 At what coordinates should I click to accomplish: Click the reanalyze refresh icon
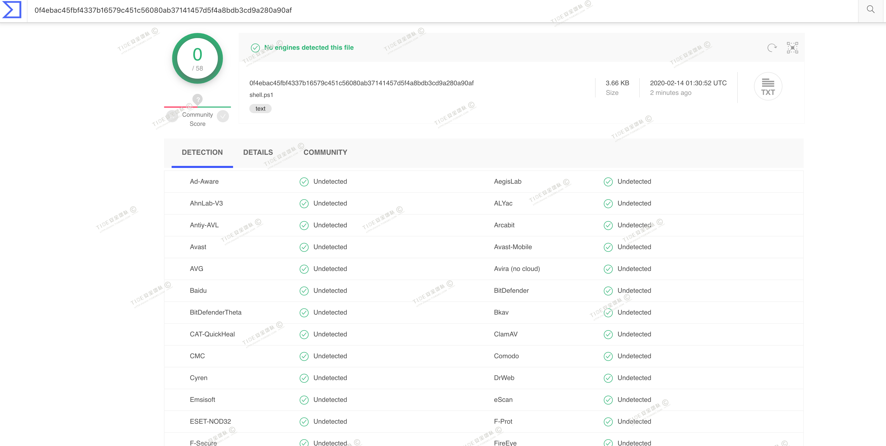click(x=772, y=48)
